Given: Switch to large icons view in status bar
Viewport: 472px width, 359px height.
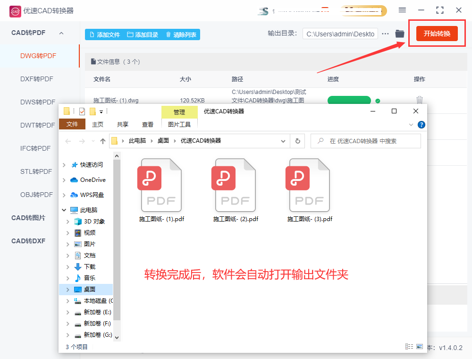Looking at the screenshot, I should click(420, 347).
